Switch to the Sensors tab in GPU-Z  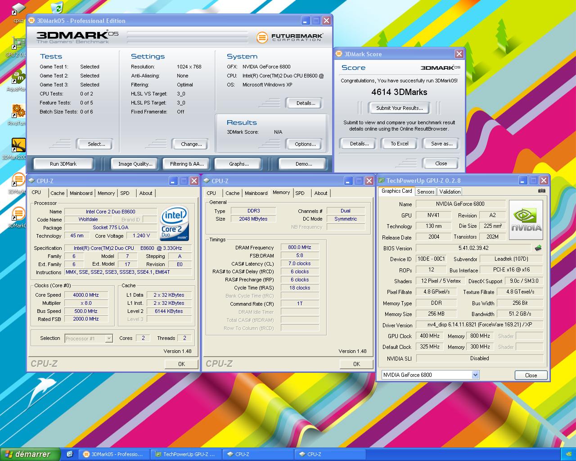tap(426, 192)
